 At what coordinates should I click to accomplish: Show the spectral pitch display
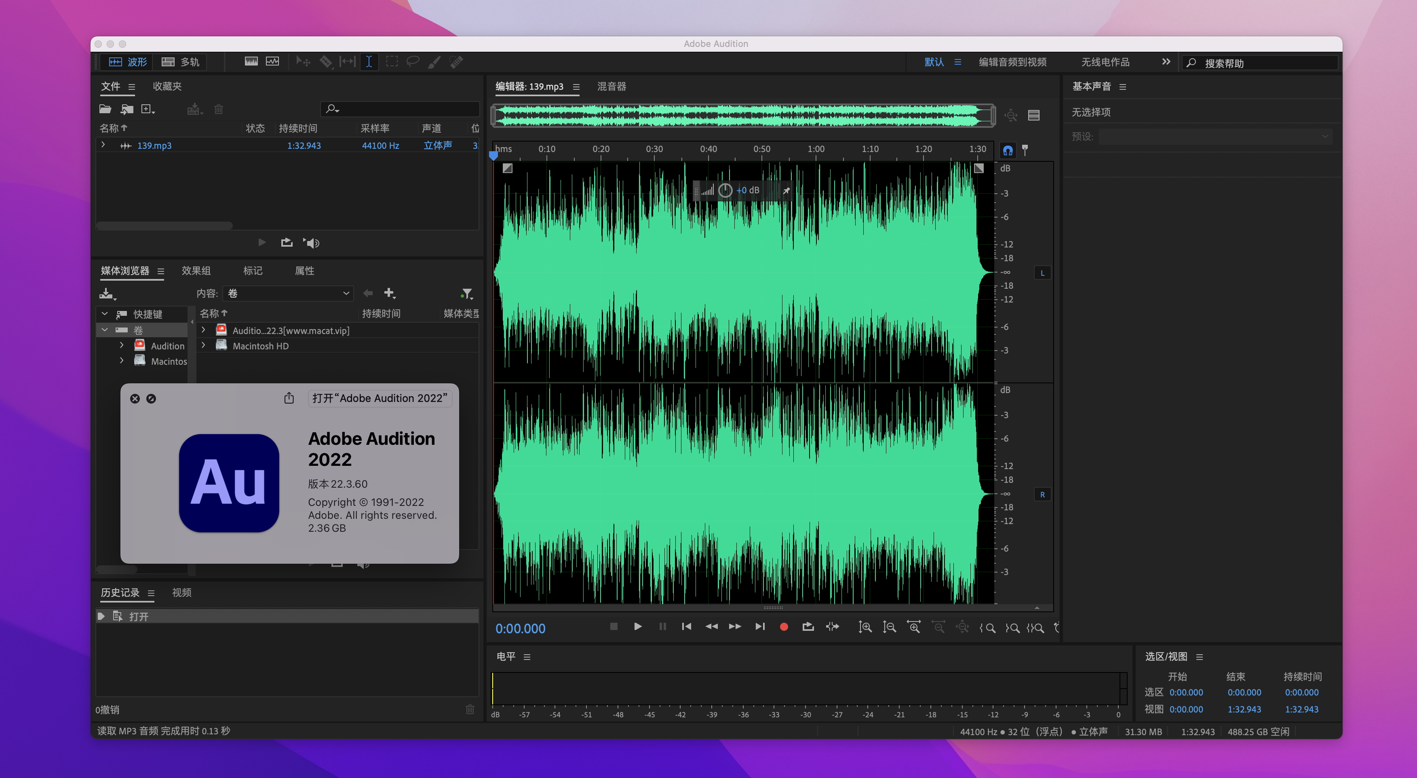[x=272, y=61]
